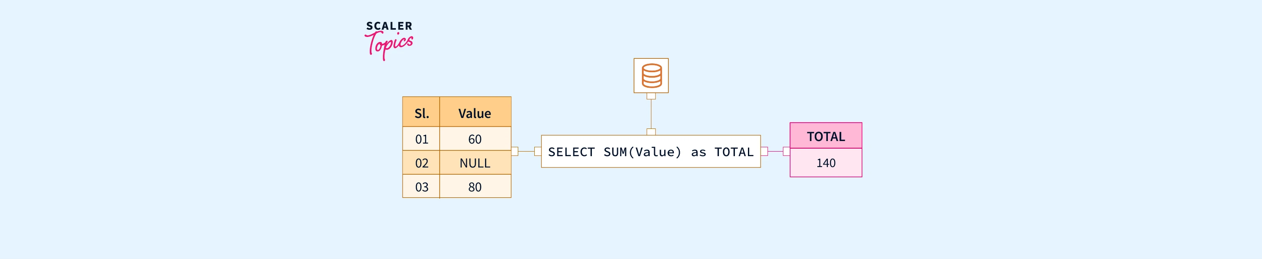This screenshot has width=1262, height=259.
Task: Click connector square on source table's right edge
Action: pyautogui.click(x=514, y=152)
